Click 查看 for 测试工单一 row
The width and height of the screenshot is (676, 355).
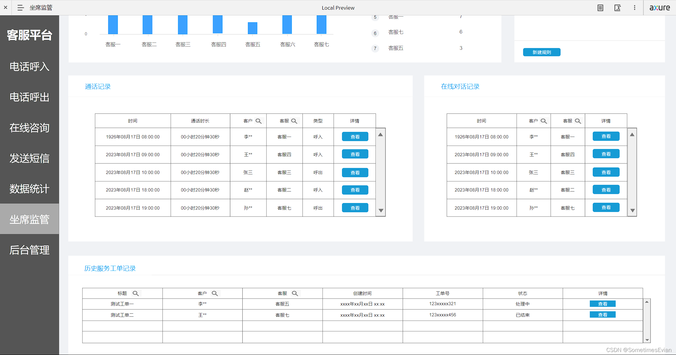[x=602, y=304]
